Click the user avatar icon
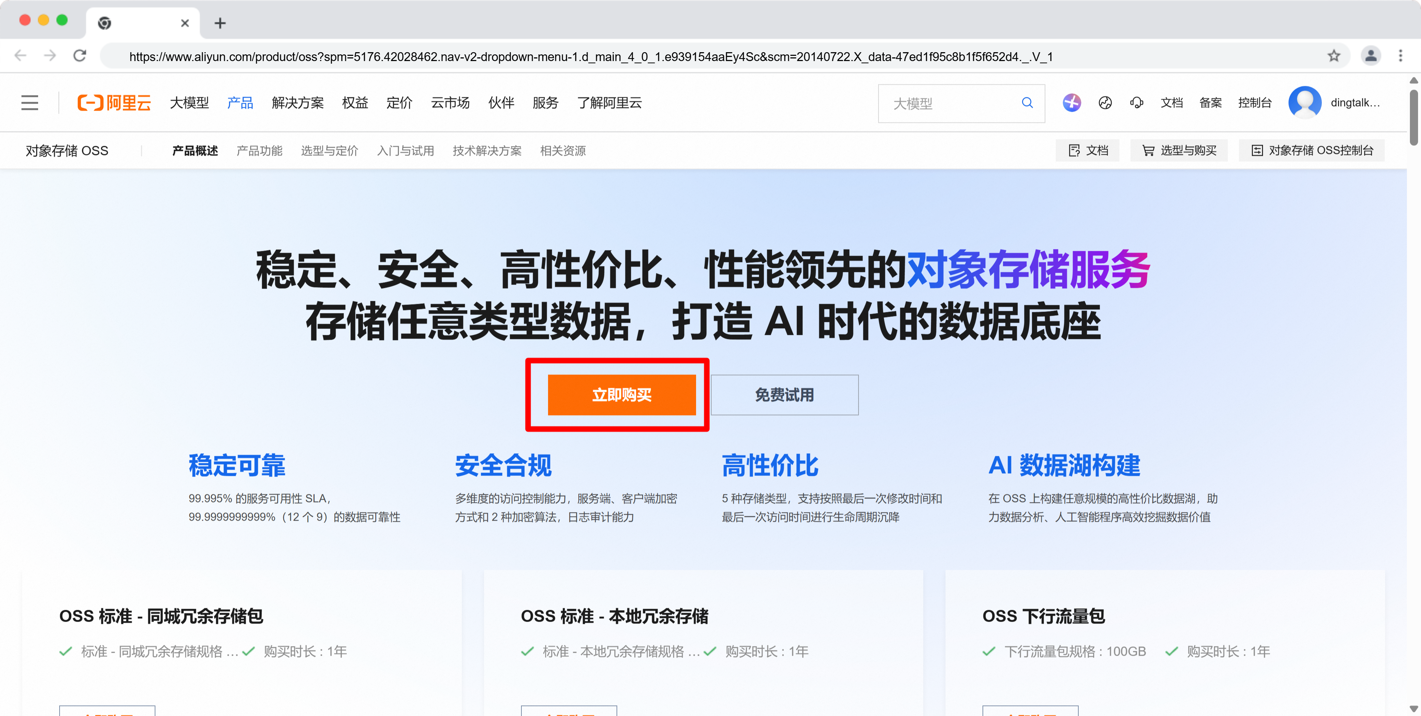Image resolution: width=1421 pixels, height=716 pixels. pos(1304,102)
